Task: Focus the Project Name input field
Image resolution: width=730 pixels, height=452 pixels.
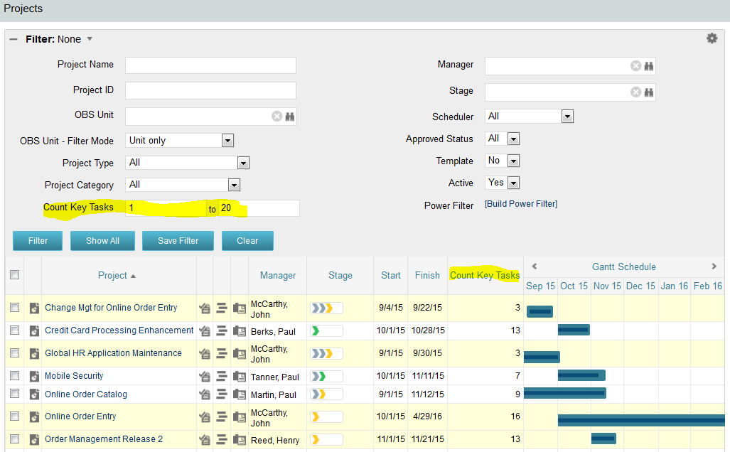Action: pyautogui.click(x=210, y=65)
